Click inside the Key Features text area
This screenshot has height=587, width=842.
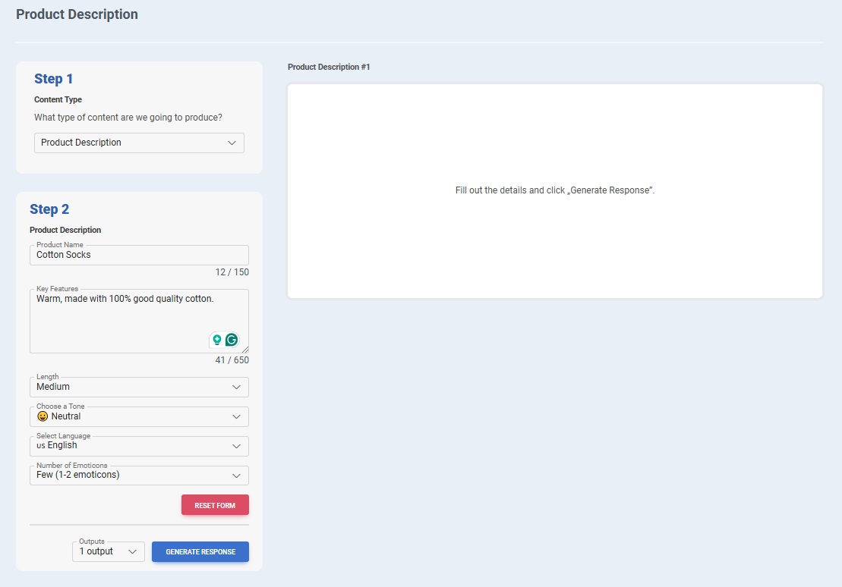click(x=121, y=319)
